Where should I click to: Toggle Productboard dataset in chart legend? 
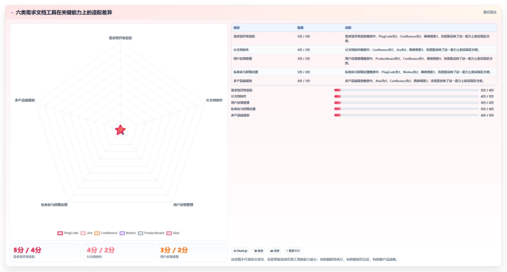(151, 233)
